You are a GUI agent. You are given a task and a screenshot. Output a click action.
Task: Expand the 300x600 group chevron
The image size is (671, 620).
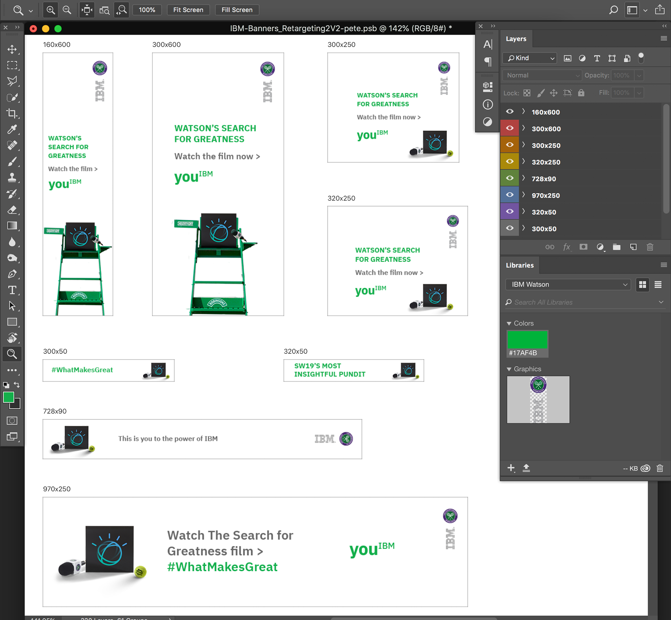point(524,128)
